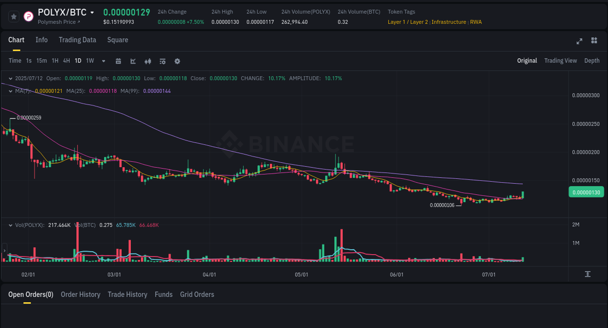Screen dimensions: 608x328
Task: Open the date range selector icon
Action: (118, 61)
